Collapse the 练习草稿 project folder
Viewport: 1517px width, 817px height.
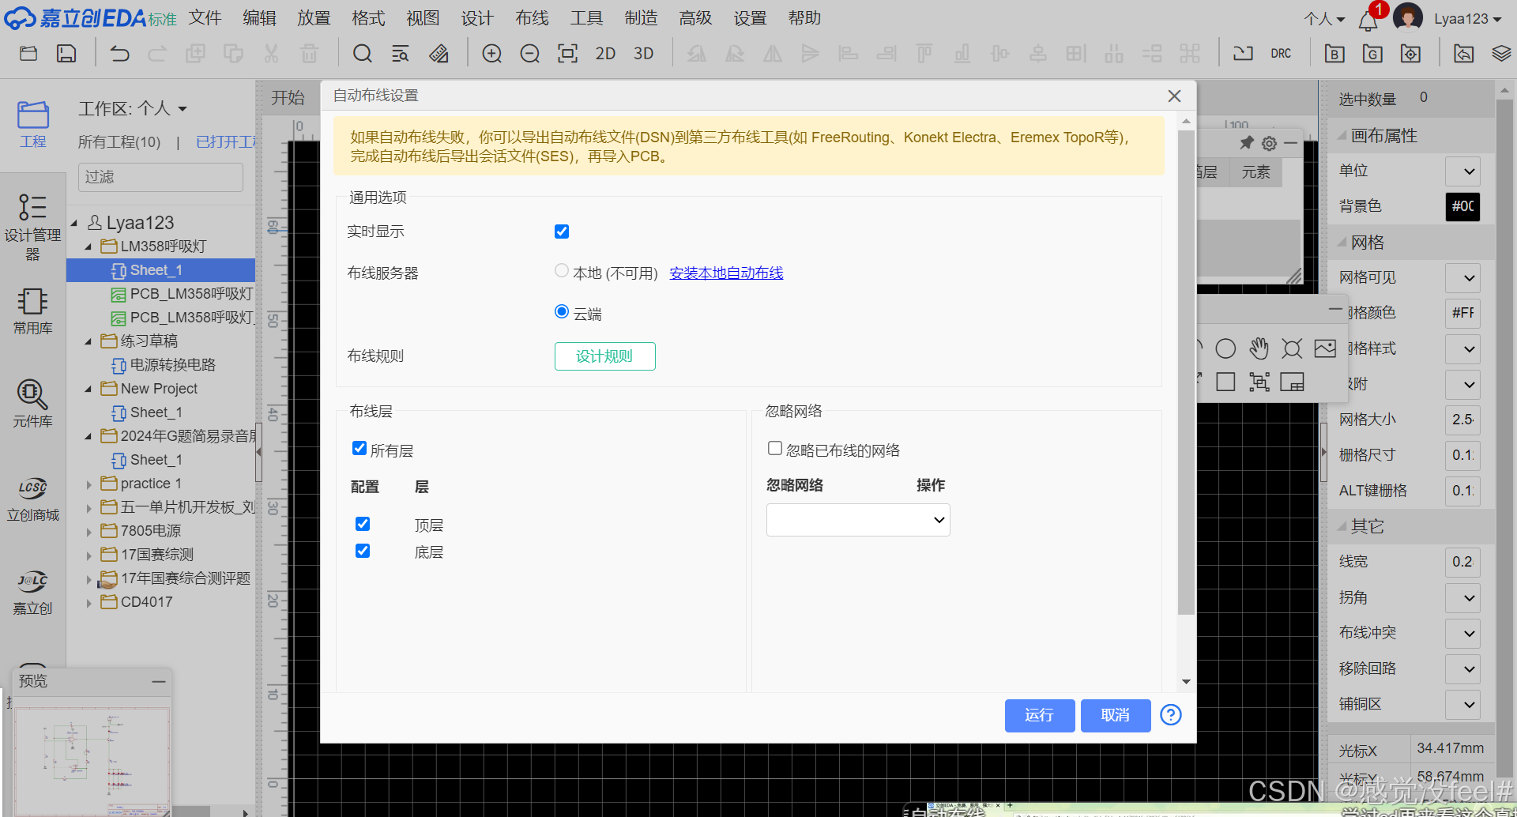(x=88, y=342)
